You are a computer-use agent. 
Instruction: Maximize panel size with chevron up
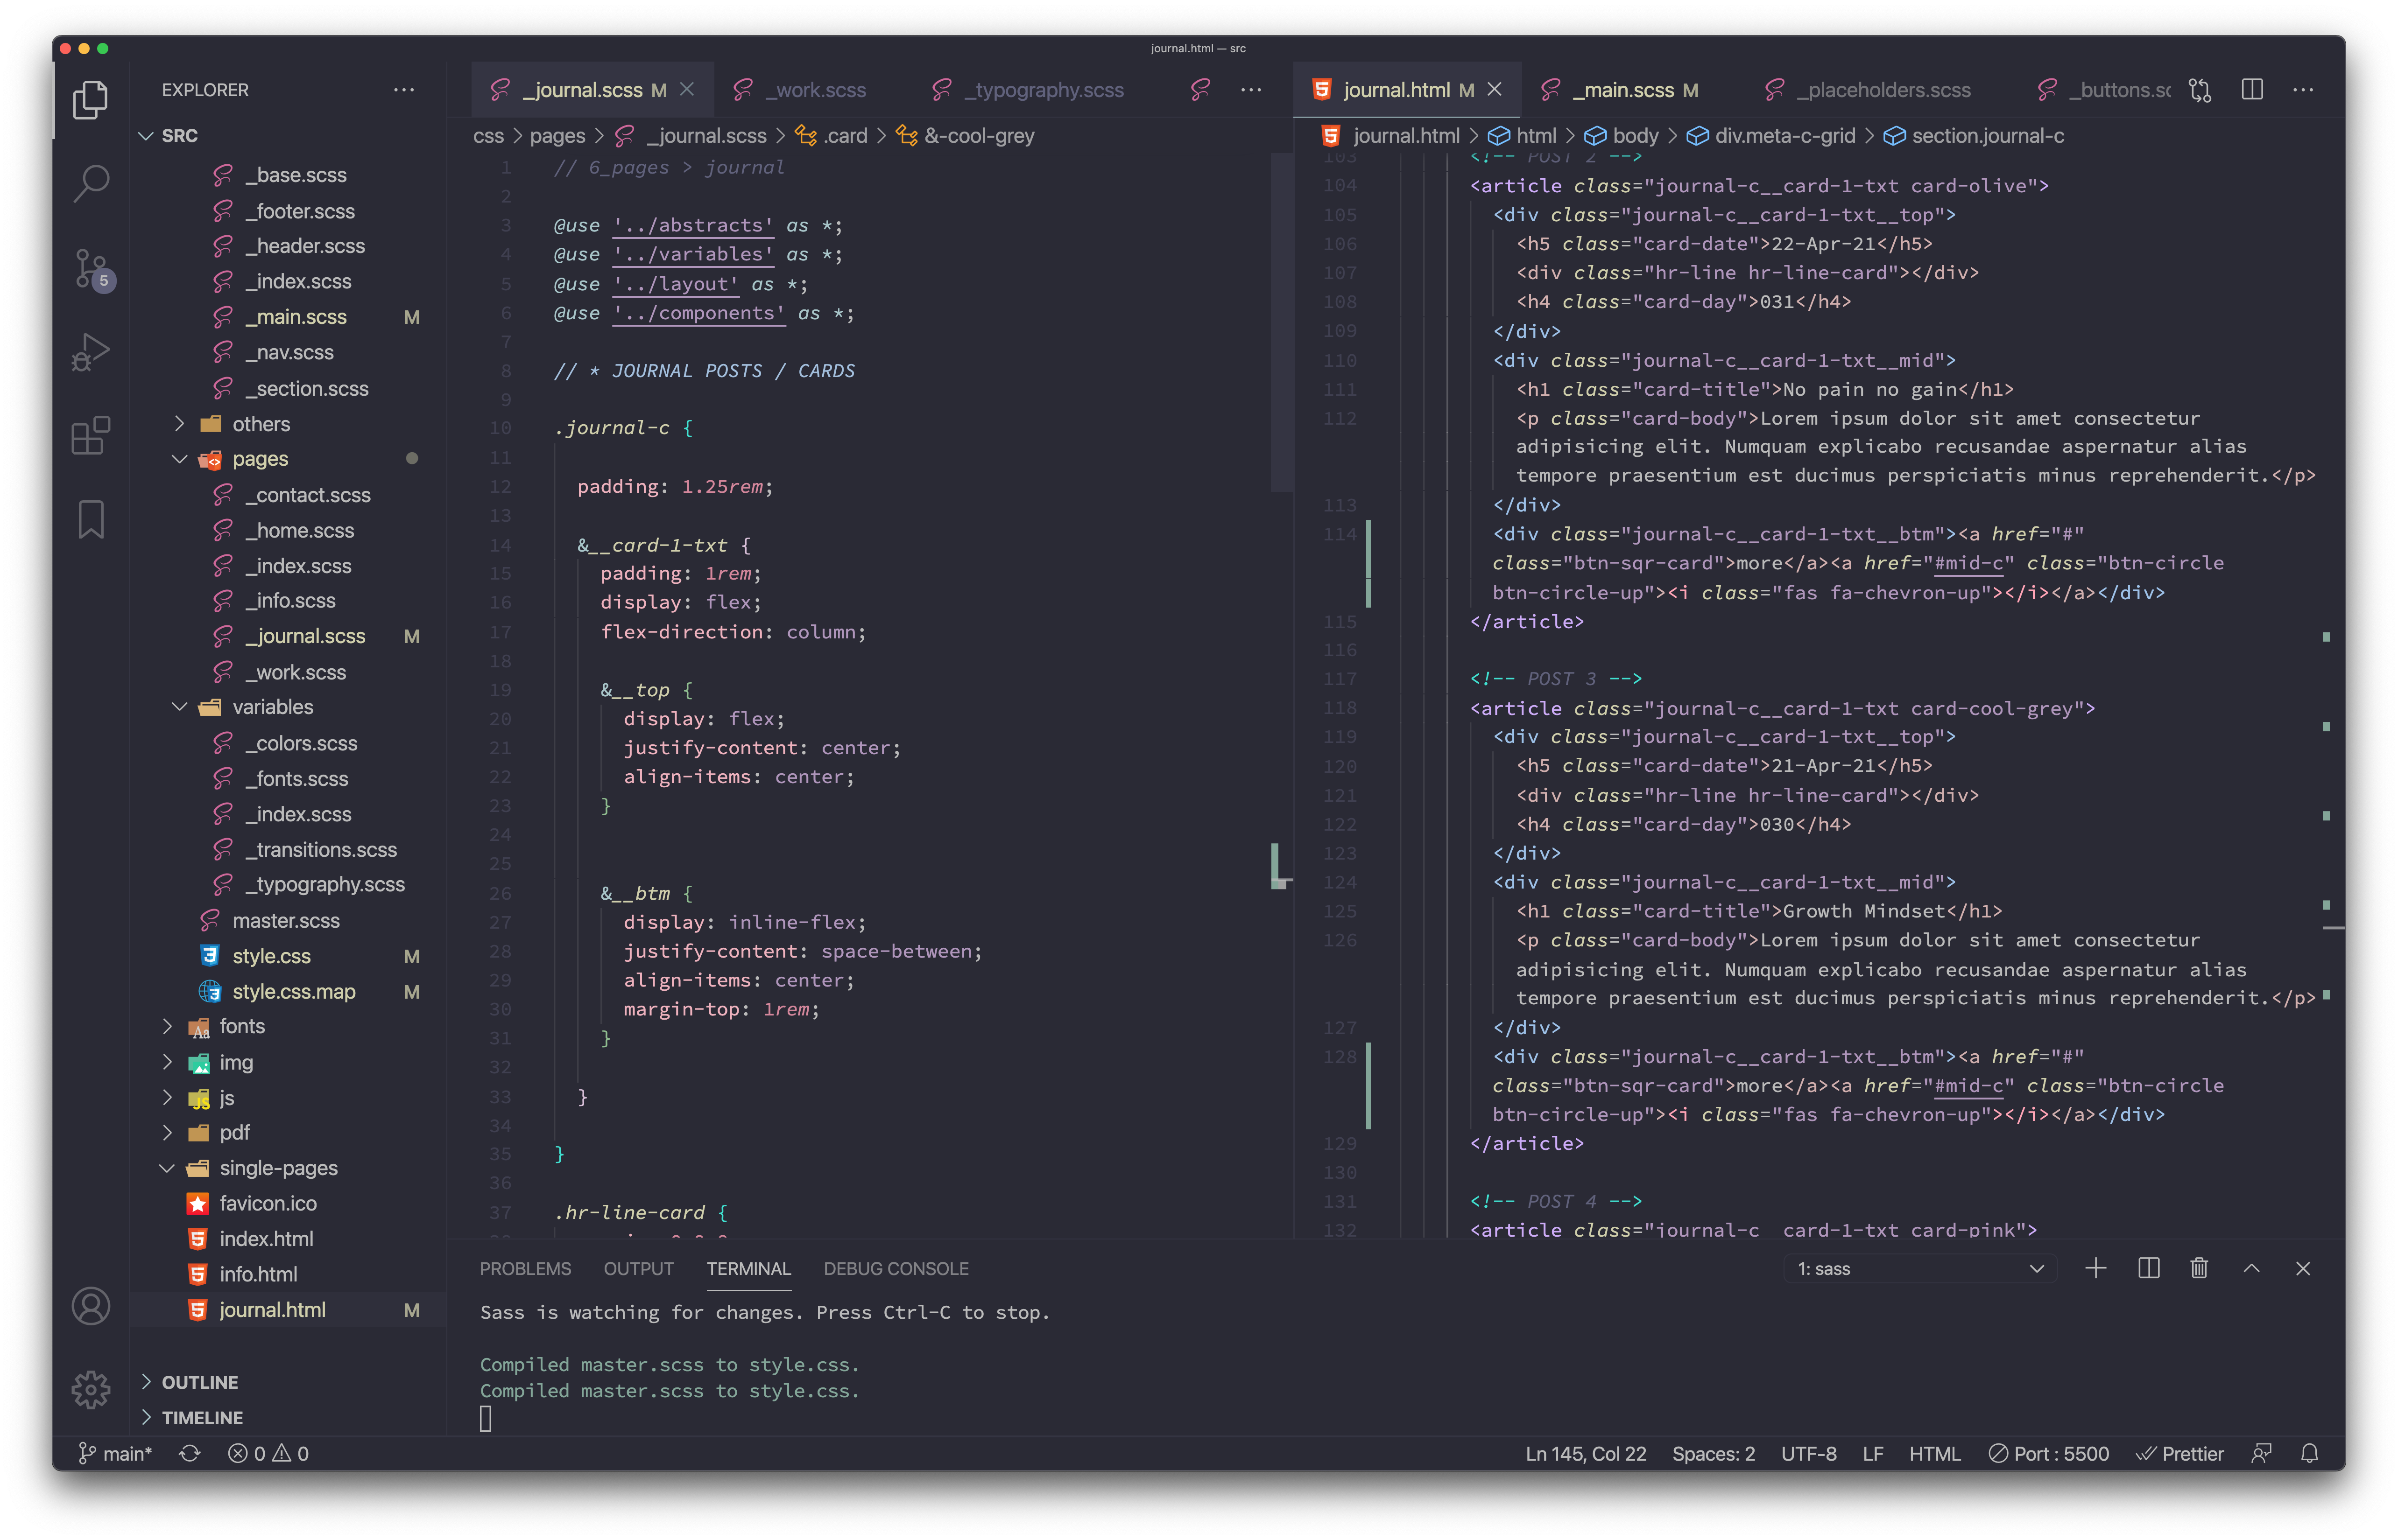pyautogui.click(x=2251, y=1268)
